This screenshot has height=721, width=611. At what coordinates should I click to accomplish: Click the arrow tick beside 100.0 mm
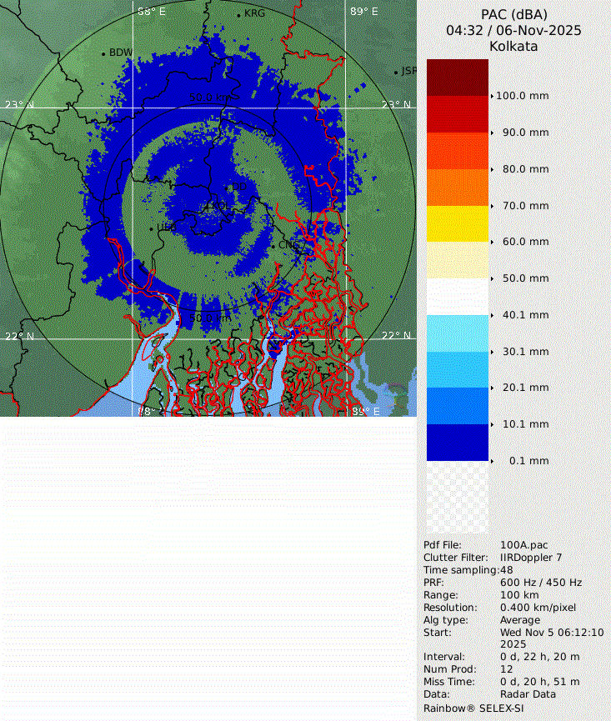492,96
